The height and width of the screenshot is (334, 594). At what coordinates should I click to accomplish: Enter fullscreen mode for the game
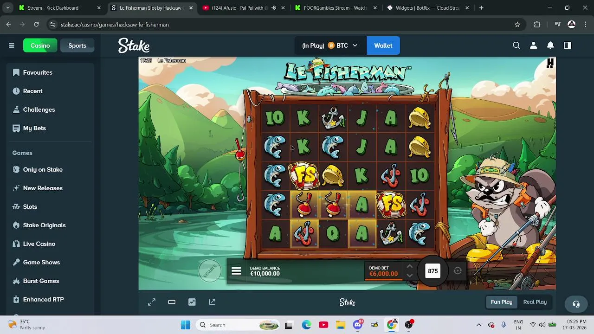tap(152, 302)
